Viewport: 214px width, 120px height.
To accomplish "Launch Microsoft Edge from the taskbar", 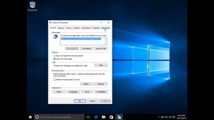I will click(x=96, y=117).
